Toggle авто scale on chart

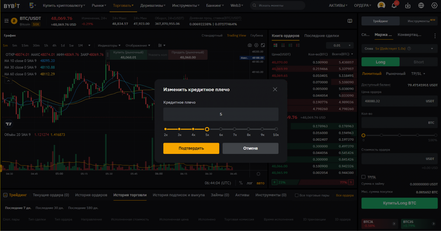[x=260, y=183]
